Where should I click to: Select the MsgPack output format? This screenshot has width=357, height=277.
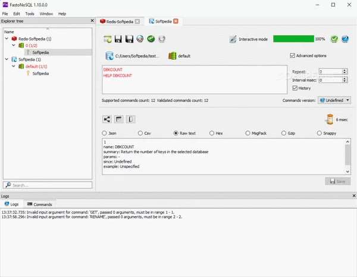pos(246,133)
